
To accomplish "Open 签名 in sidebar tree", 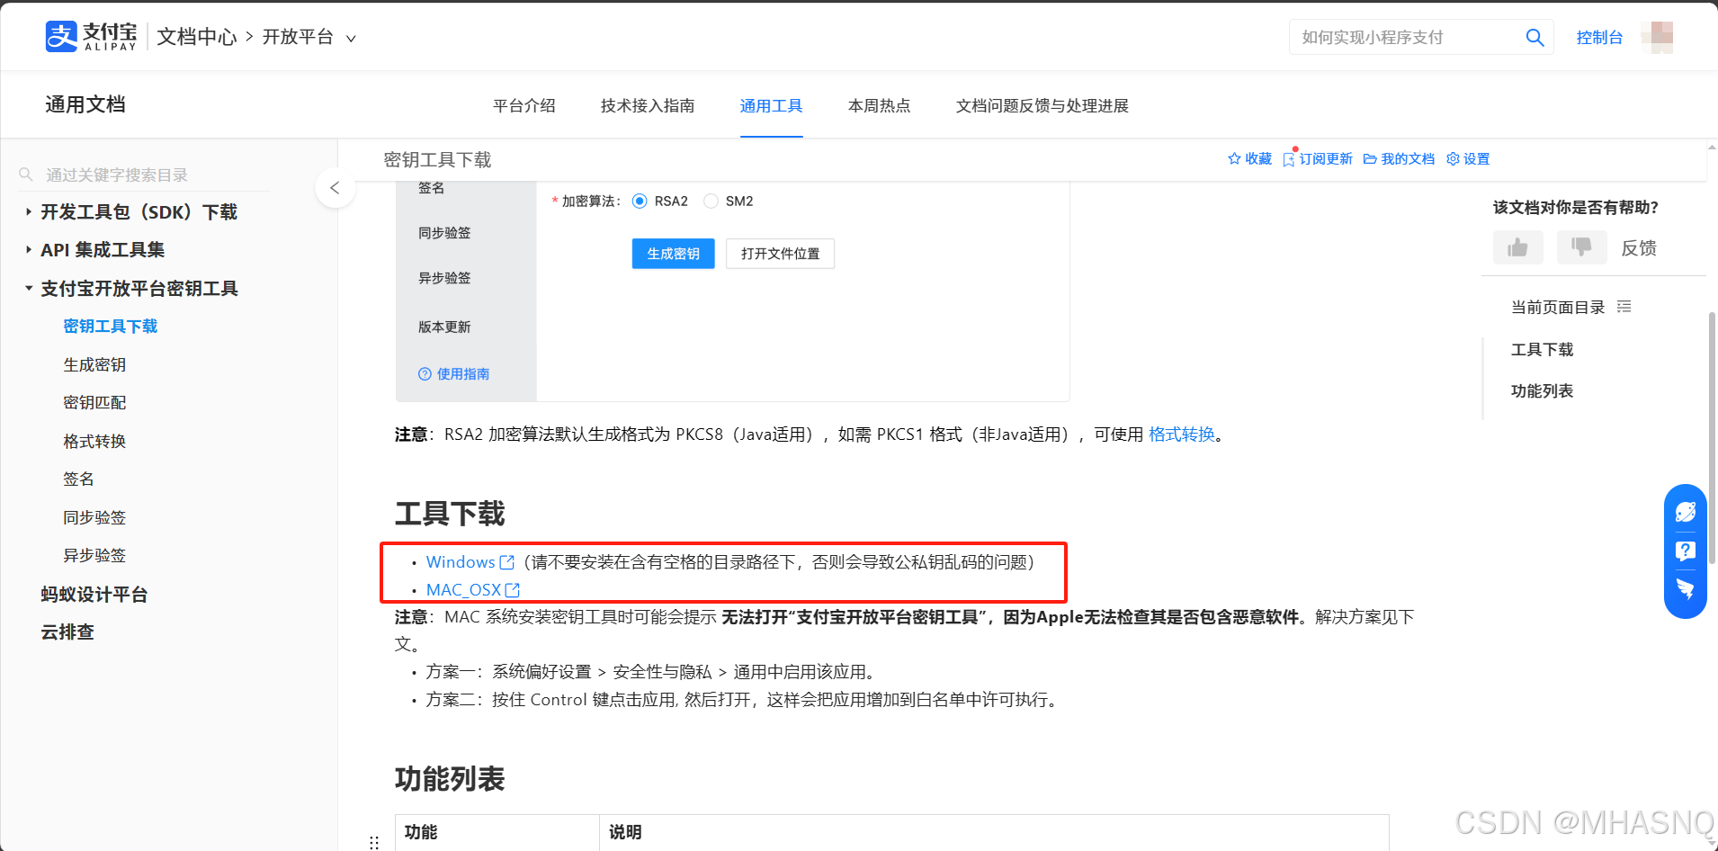I will click(78, 479).
